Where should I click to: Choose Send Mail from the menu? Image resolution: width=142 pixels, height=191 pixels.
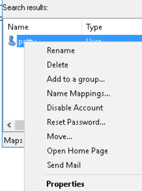[x=64, y=165]
